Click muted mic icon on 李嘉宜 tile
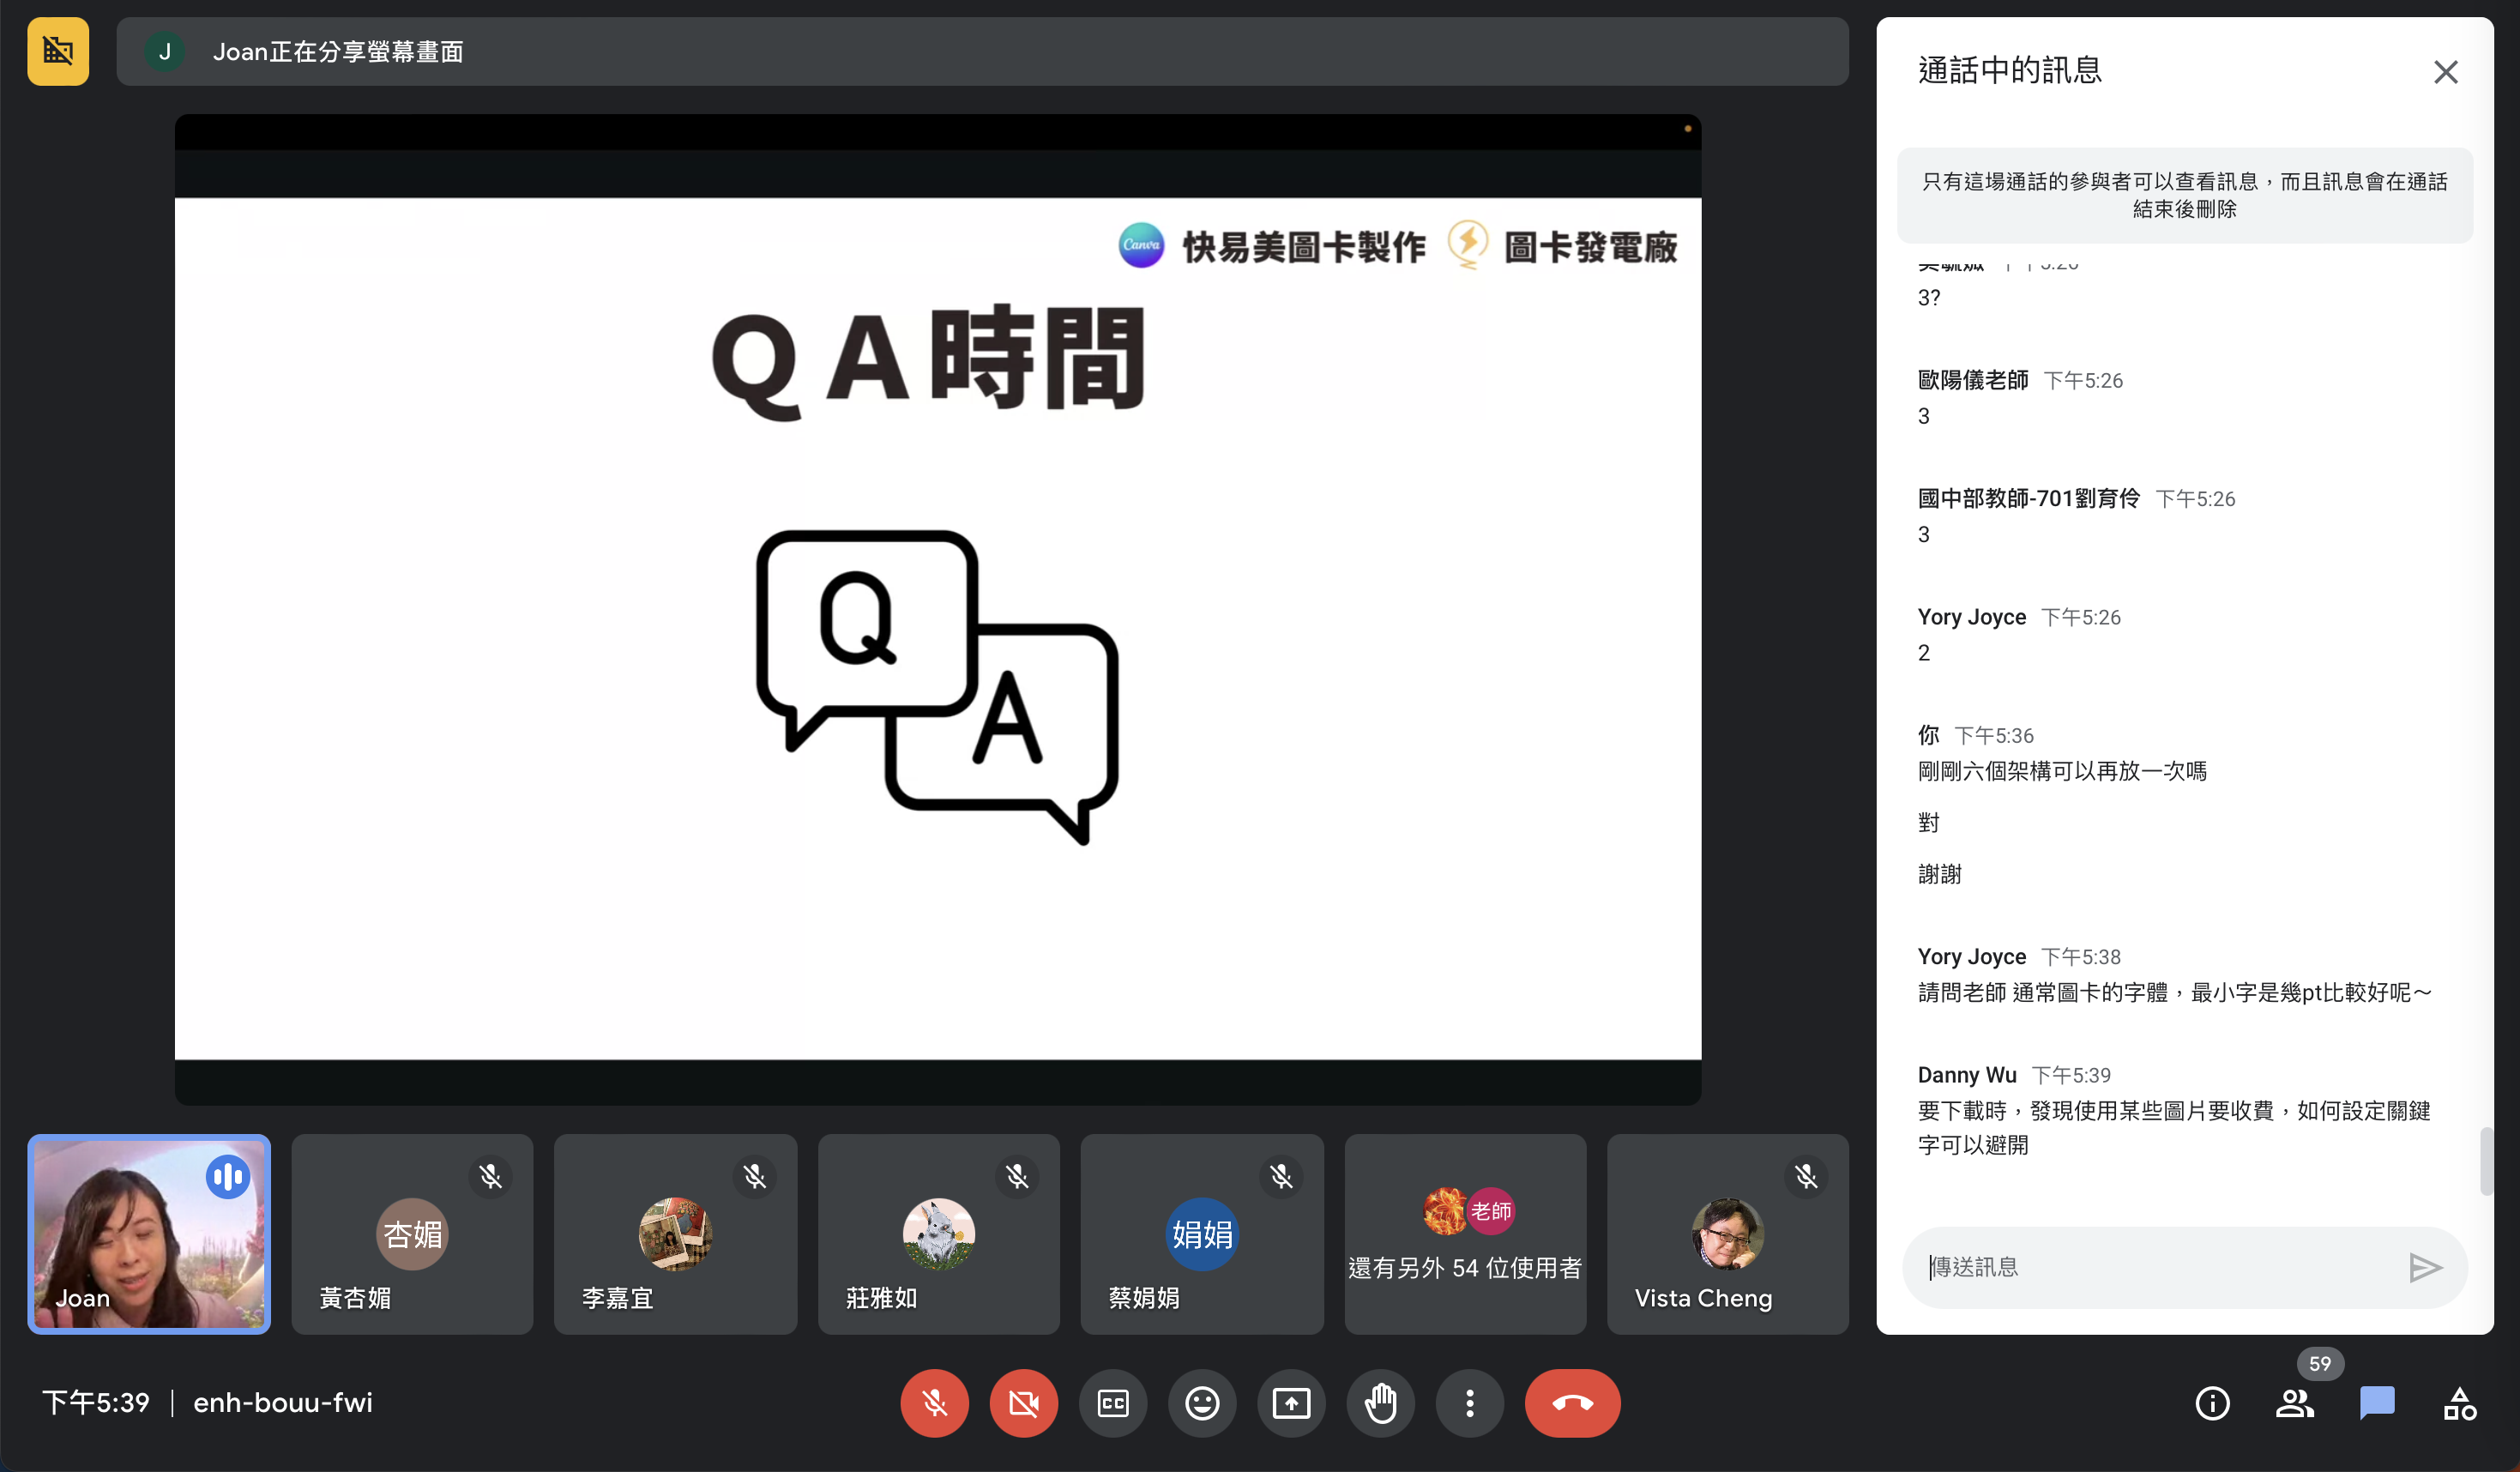 754,1176
